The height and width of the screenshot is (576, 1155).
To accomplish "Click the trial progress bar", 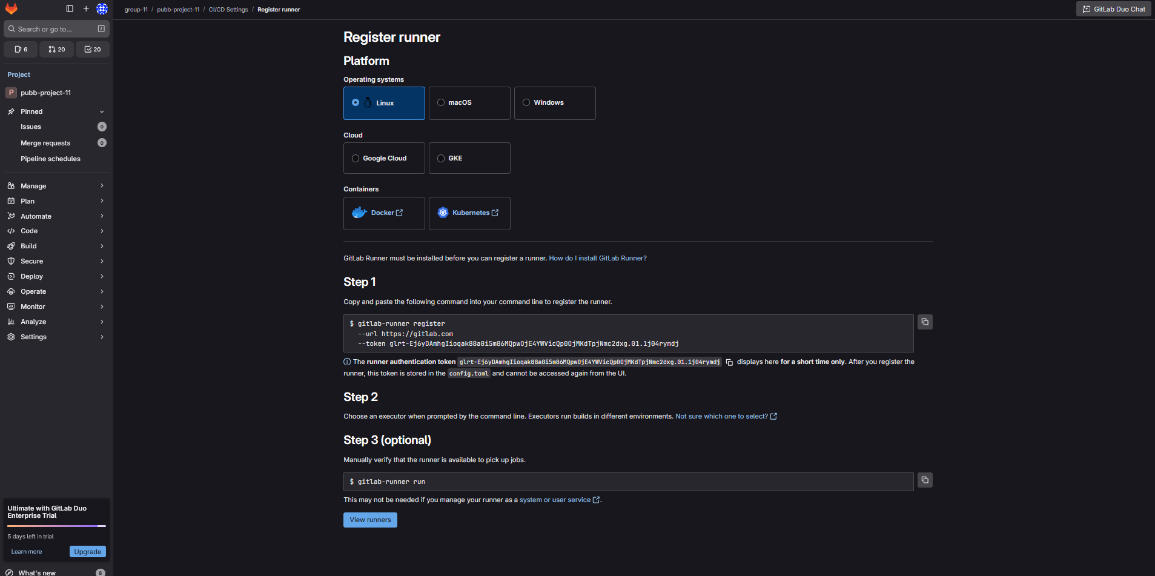I will [x=56, y=526].
